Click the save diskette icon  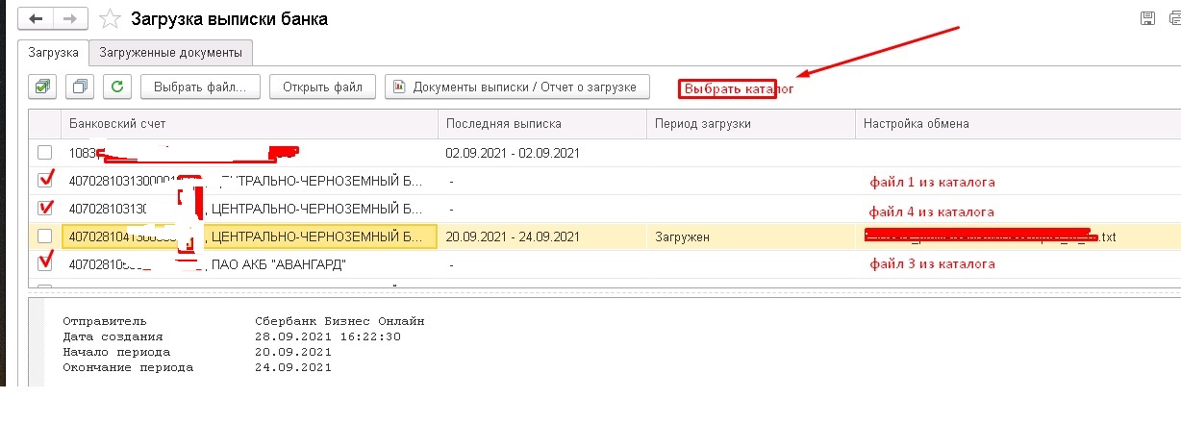(1146, 18)
